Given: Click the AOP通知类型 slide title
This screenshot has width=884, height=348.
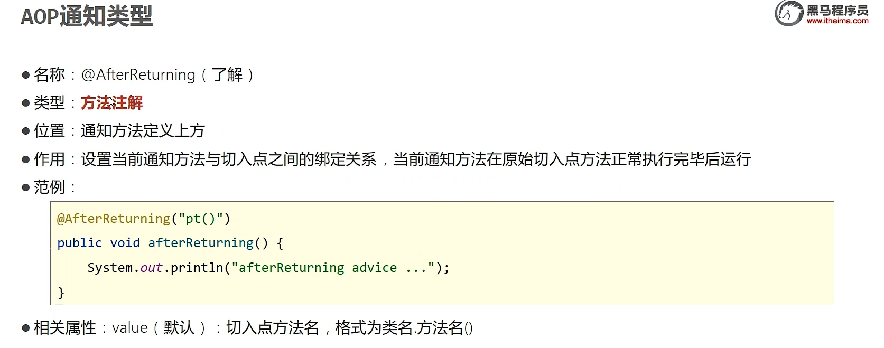Looking at the screenshot, I should click(x=87, y=16).
